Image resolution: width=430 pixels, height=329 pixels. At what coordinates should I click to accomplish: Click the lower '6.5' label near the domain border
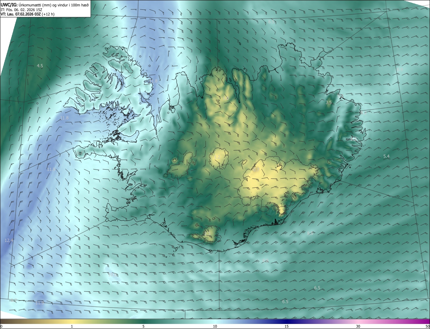point(285,302)
